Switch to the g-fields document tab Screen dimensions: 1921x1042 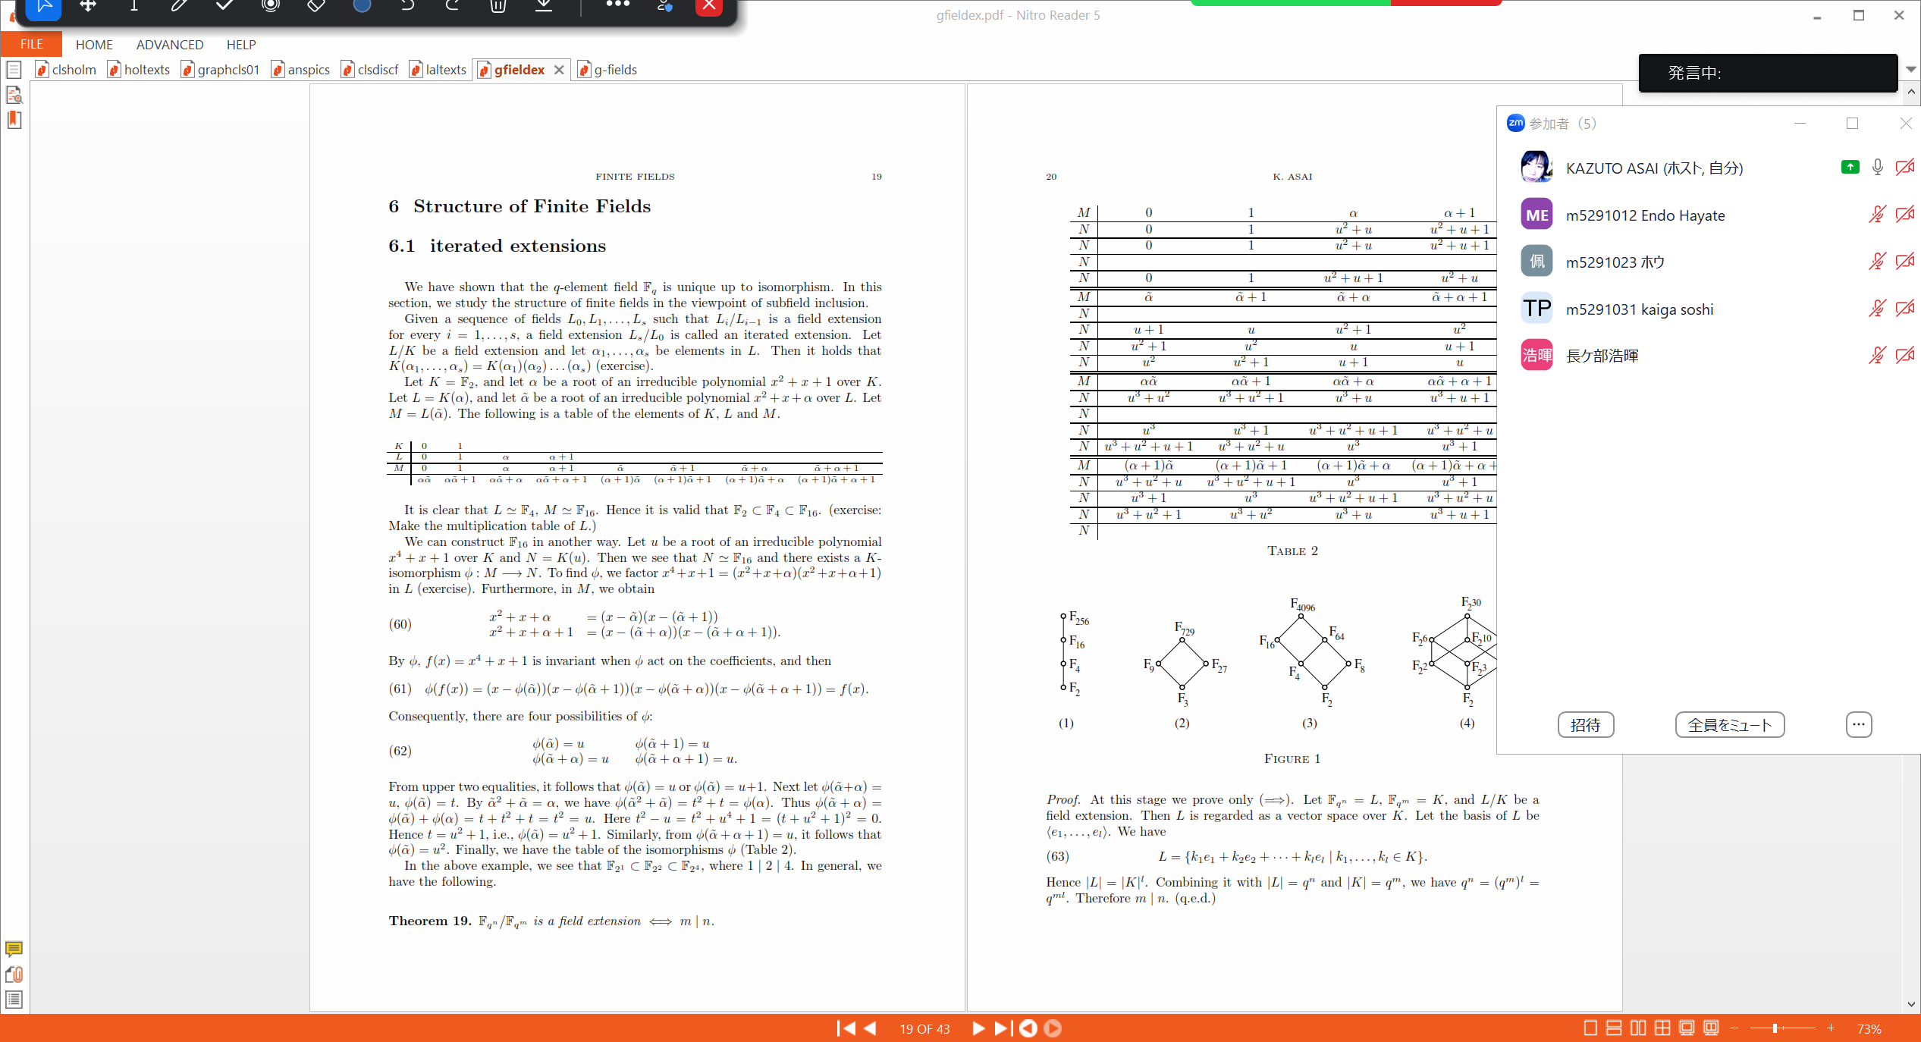(615, 69)
